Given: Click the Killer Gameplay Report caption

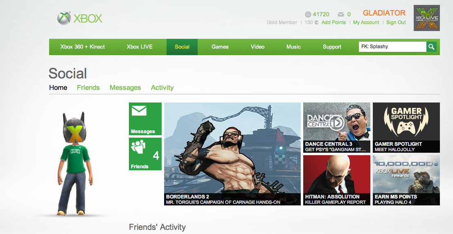Looking at the screenshot, I should pyautogui.click(x=336, y=202).
